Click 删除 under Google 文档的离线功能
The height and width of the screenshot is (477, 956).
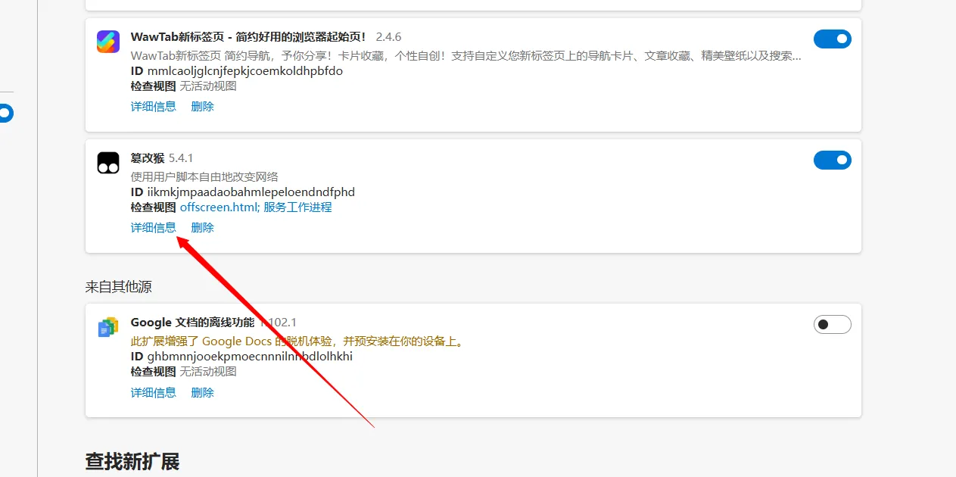202,392
